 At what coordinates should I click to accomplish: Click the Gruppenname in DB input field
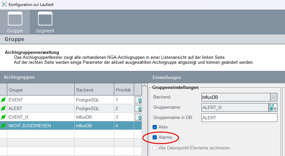[x=239, y=118]
